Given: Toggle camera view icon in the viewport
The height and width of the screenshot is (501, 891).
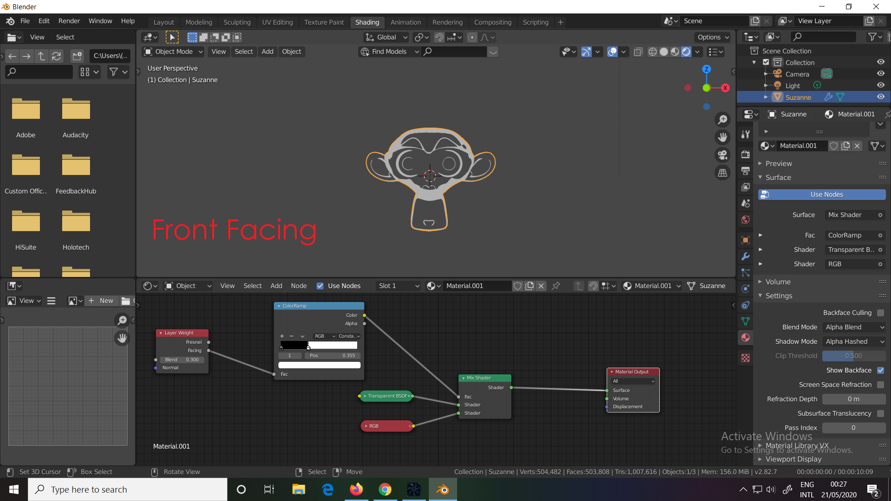Looking at the screenshot, I should pyautogui.click(x=723, y=155).
